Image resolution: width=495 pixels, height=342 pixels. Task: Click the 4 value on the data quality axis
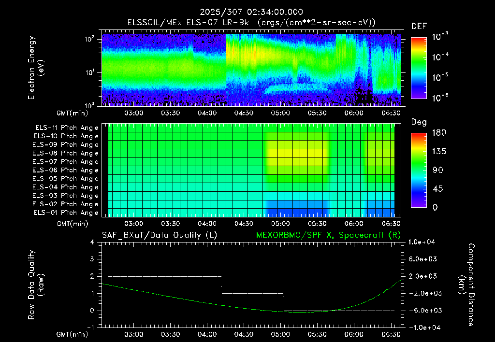coord(92,242)
